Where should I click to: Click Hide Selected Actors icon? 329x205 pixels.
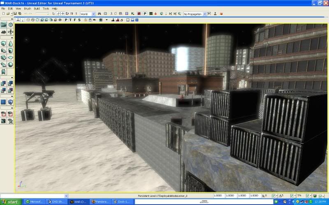coord(11,114)
